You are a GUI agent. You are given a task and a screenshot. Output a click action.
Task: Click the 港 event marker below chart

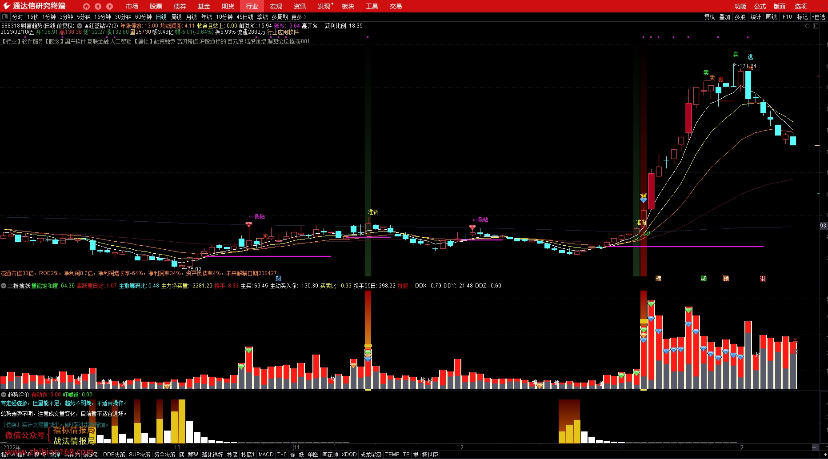pos(763,279)
